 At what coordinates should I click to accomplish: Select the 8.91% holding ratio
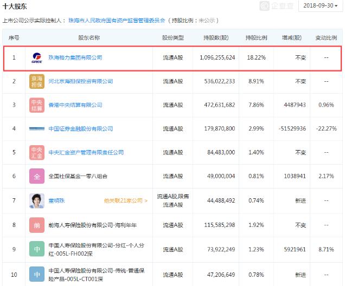tap(257, 81)
